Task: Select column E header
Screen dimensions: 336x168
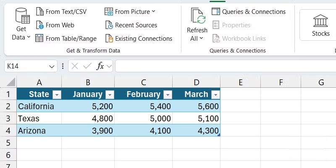Action: tap(241, 82)
